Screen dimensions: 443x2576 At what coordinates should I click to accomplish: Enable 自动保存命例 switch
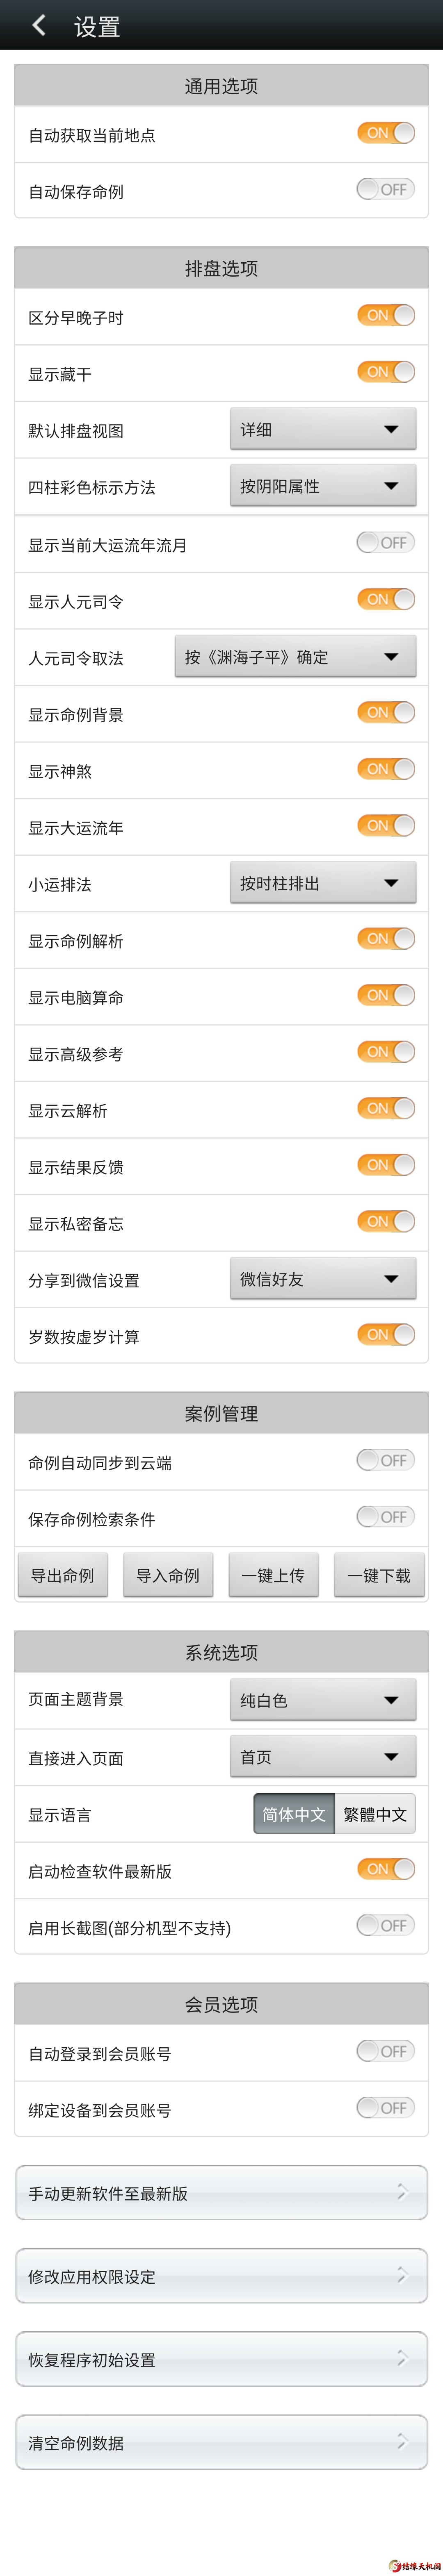click(x=385, y=189)
